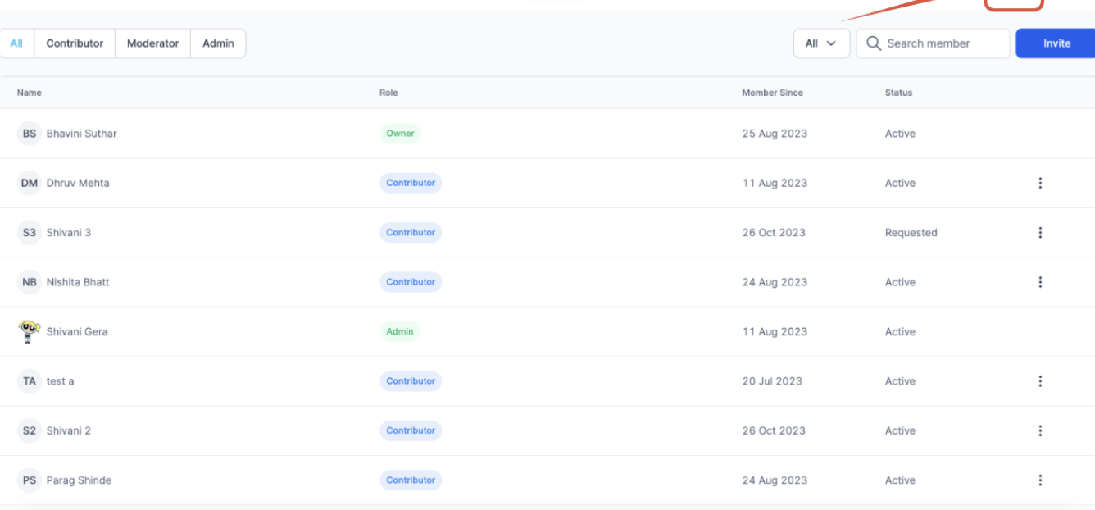Open the three-dot menu for test a
The image size is (1095, 510).
(1040, 381)
